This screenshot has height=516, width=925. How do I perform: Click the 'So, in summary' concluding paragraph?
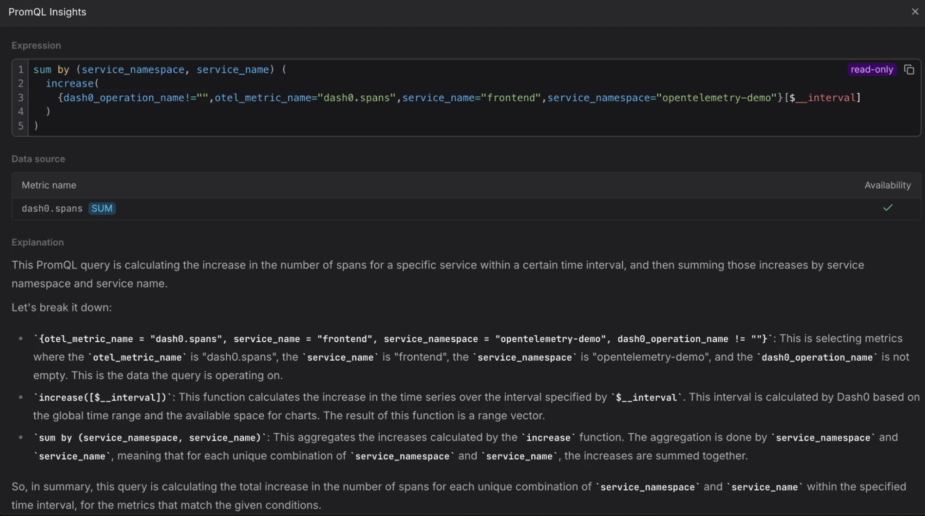coord(459,496)
